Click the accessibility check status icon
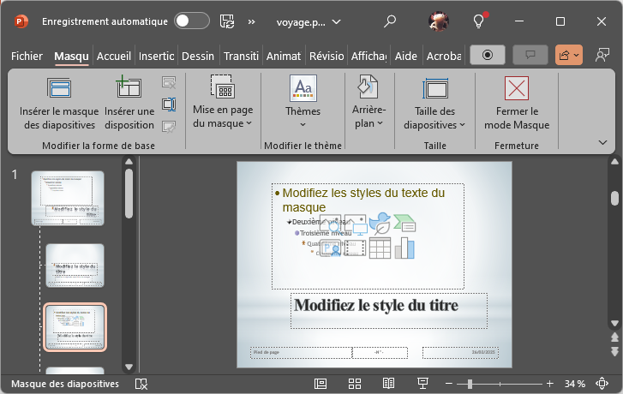Viewport: 623px width, 394px height. 141,384
